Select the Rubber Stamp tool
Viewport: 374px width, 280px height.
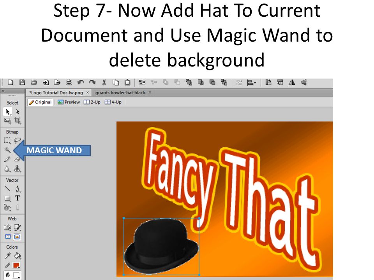(x=18, y=169)
